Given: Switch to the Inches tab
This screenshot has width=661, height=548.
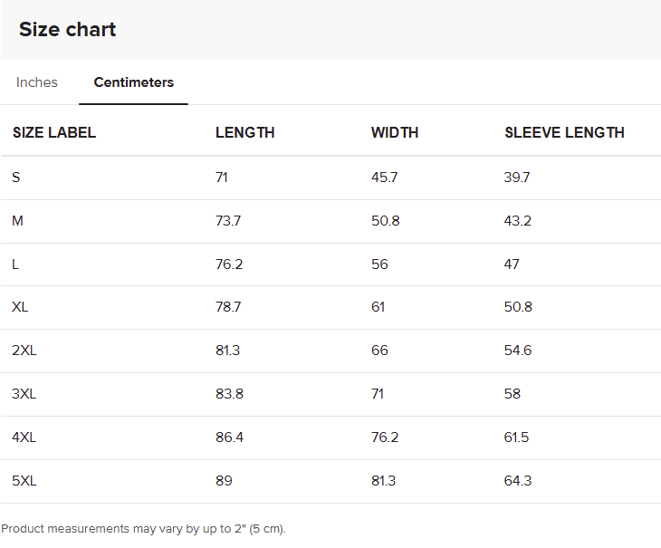Looking at the screenshot, I should pyautogui.click(x=37, y=82).
